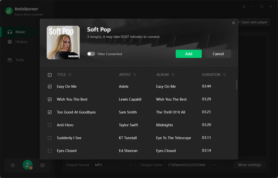Click the ARTIST column header
The image size is (278, 178).
(x=125, y=75)
